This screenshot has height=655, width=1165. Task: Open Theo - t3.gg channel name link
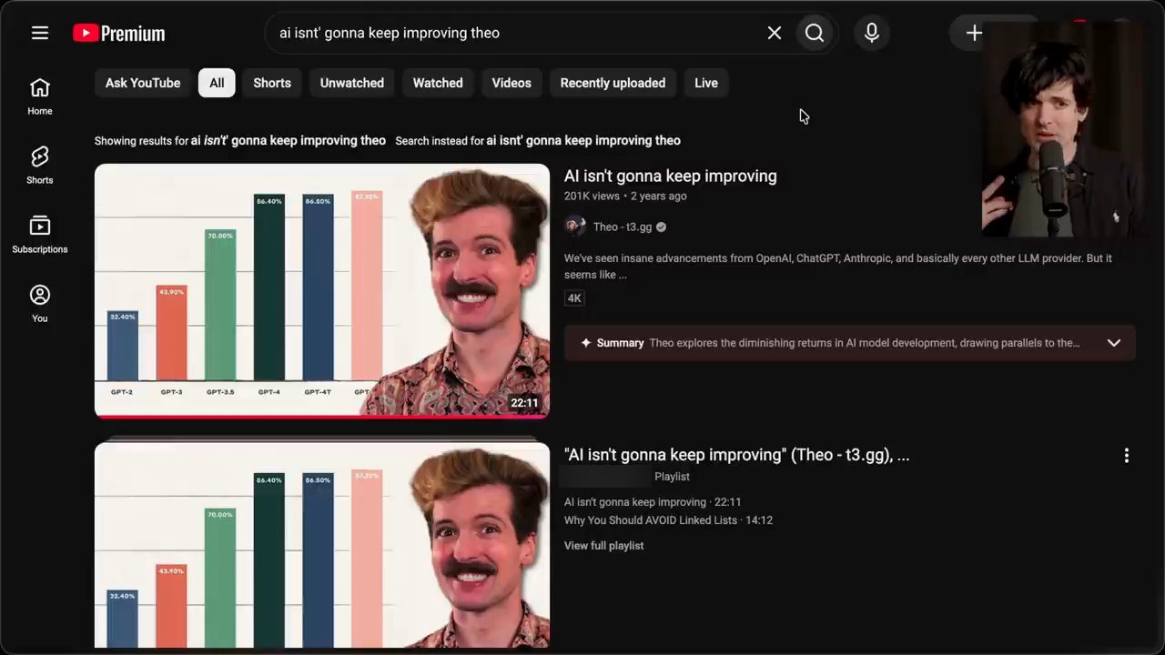click(623, 227)
